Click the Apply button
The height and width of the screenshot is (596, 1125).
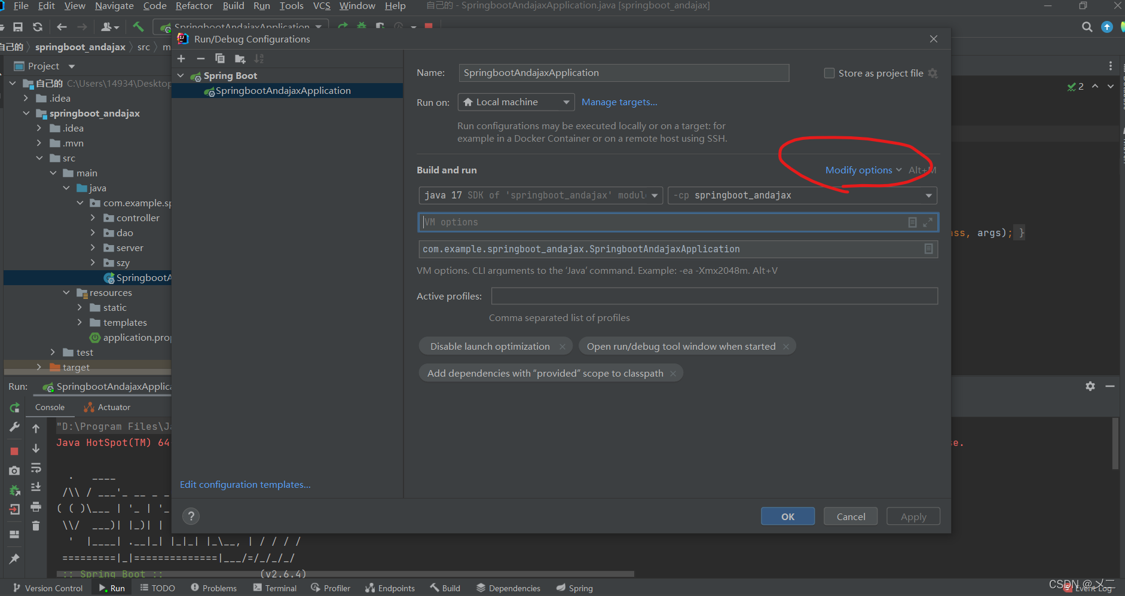913,516
